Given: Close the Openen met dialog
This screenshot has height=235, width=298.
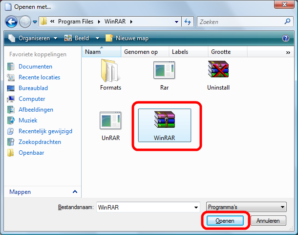Looking at the screenshot, I should [284, 4].
